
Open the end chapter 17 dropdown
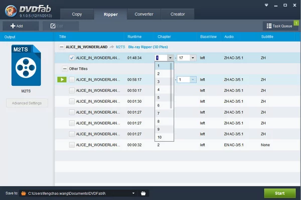point(193,58)
